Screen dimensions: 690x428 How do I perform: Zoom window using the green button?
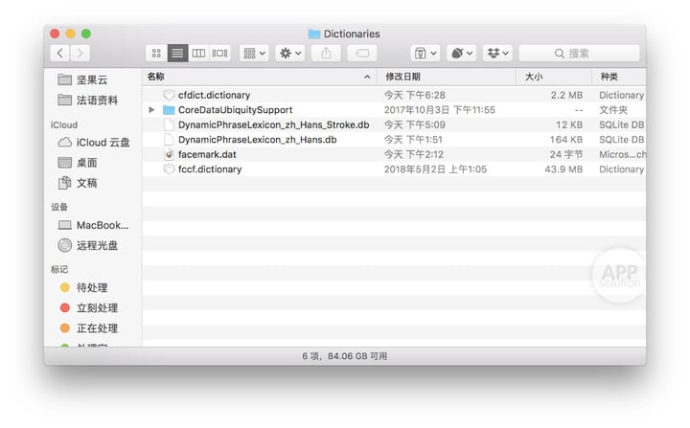tap(86, 34)
